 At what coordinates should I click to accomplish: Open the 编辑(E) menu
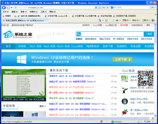click(15, 12)
